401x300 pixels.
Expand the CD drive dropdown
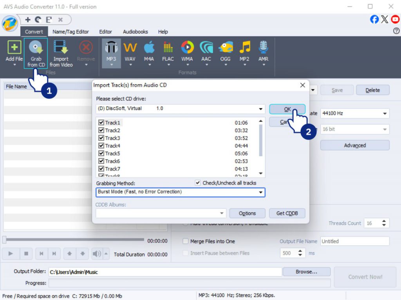pyautogui.click(x=261, y=109)
